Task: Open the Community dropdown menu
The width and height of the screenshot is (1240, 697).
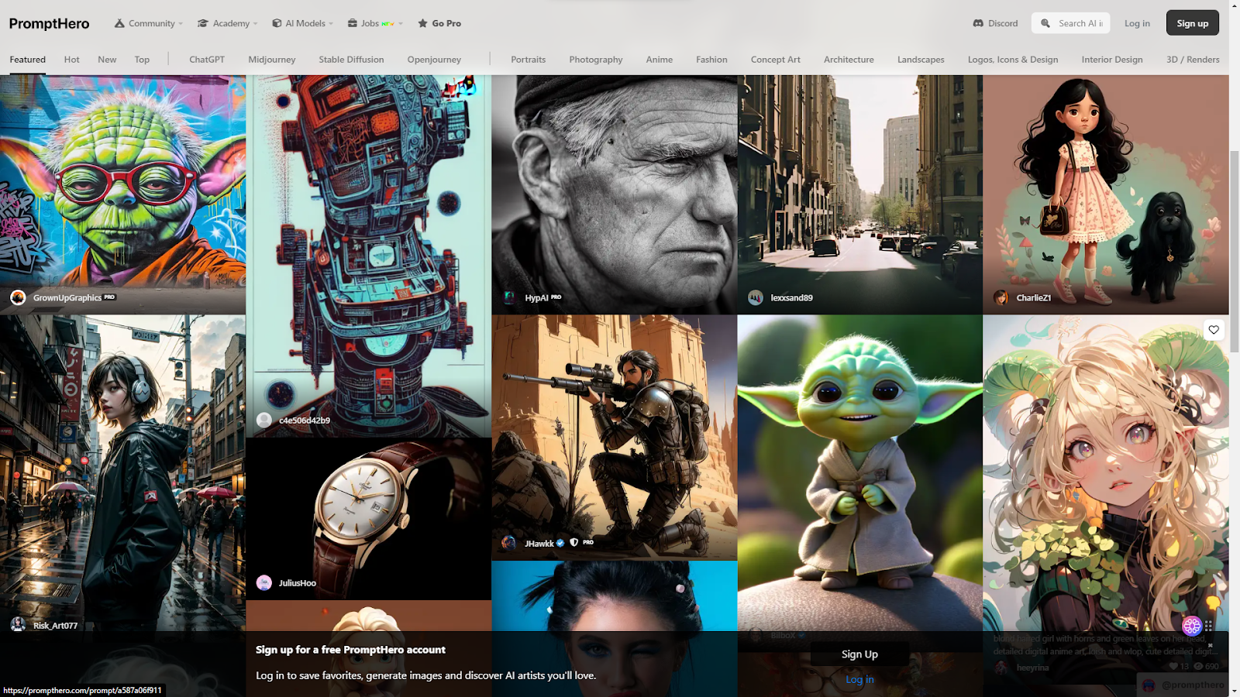Action: click(149, 23)
